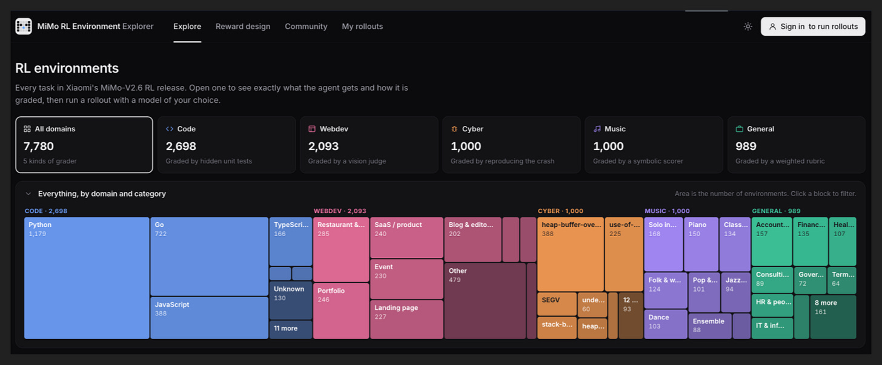This screenshot has width=882, height=365.
Task: Click the General briefcase icon
Action: [739, 129]
